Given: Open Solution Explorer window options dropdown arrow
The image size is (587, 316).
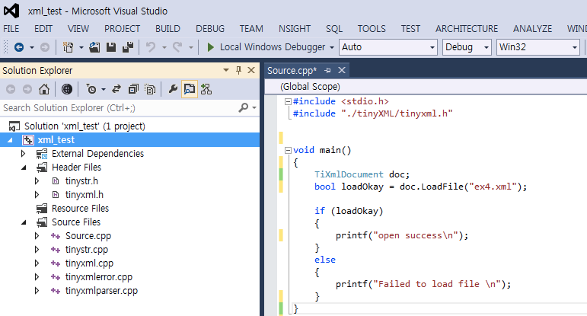Looking at the screenshot, I should point(226,70).
